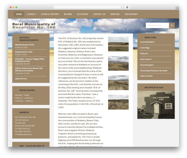Image resolution: width=187 pixels, height=158 pixels.
Task: Open the third landscape photo thumbnail
Action: click(x=118, y=83)
